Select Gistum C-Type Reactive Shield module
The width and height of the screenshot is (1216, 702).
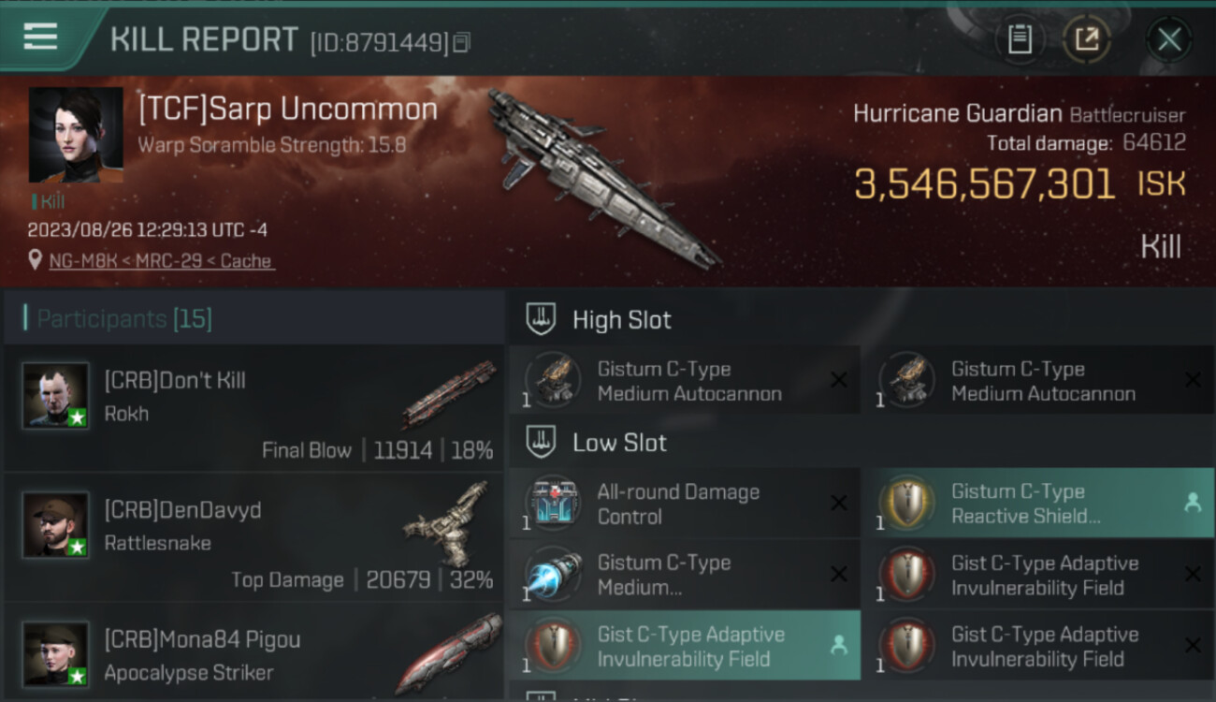(x=1038, y=504)
